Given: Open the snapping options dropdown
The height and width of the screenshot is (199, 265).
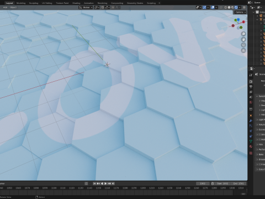Looking at the screenshot, I should click(107, 7).
